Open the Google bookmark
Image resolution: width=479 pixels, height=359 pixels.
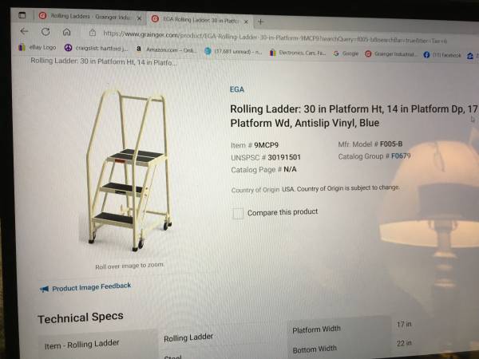pyautogui.click(x=346, y=53)
